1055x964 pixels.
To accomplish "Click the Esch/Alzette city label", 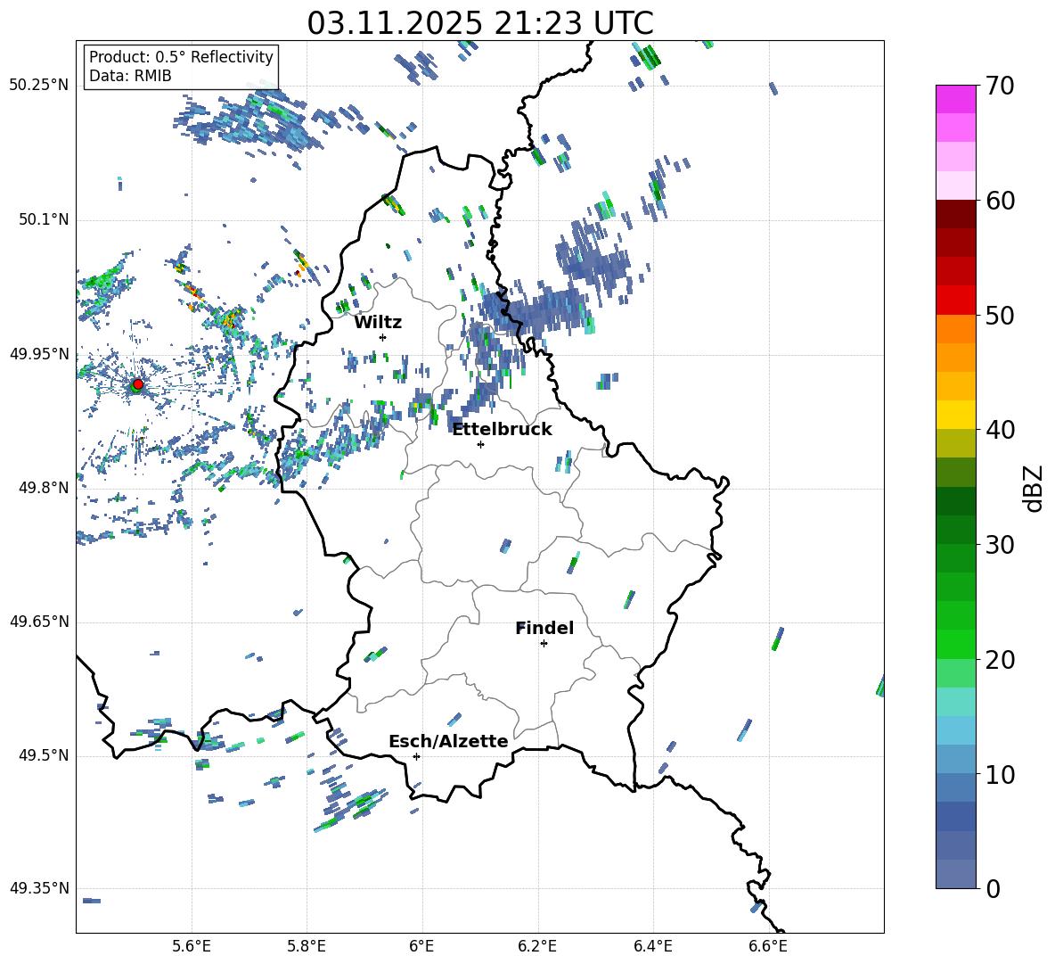I will [448, 741].
